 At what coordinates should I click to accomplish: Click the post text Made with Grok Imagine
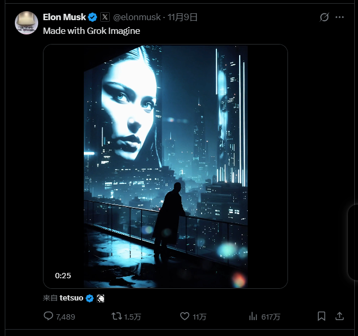tap(91, 31)
